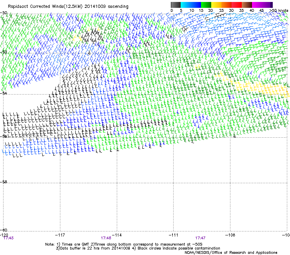Viewport: 290px width, 255px height.
Task: Click the '-60' latitude axis label
Action: pyautogui.click(x=4, y=230)
